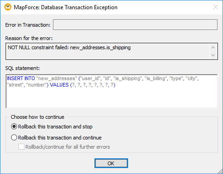Click the "SQL statement:" label
The image size is (223, 174).
tap(23, 68)
